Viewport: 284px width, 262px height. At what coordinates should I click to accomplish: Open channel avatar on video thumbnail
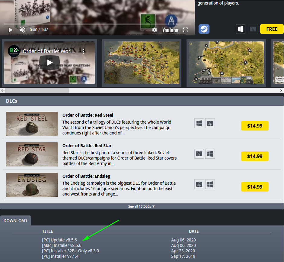click(14, 51)
